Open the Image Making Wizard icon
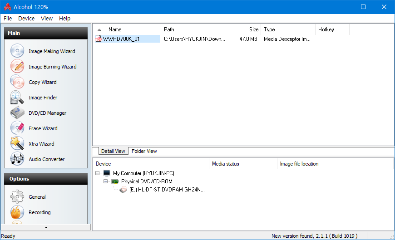Viewport: 395px width, 240px height. [17, 51]
